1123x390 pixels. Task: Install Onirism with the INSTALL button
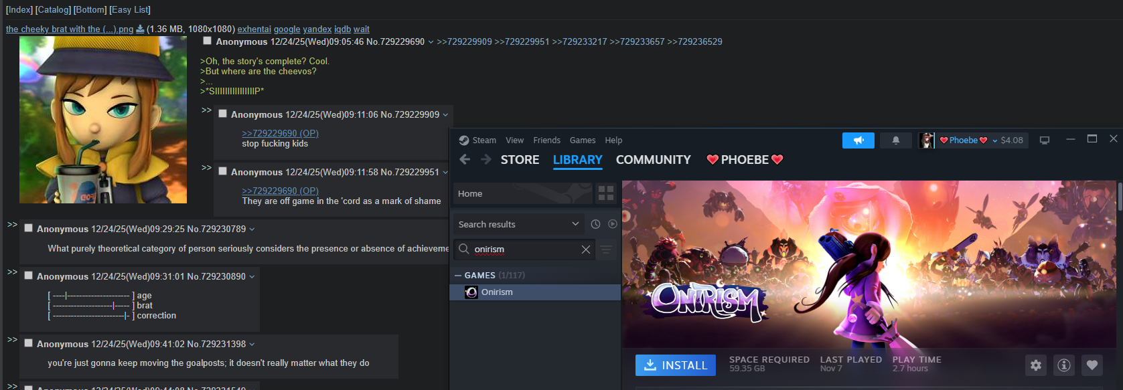(x=676, y=365)
